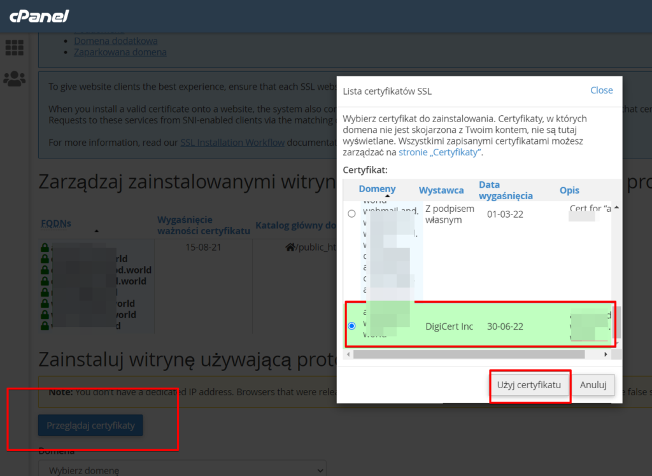
Task: Click the horizontal scrollbar in certificate list
Action: tap(469, 354)
